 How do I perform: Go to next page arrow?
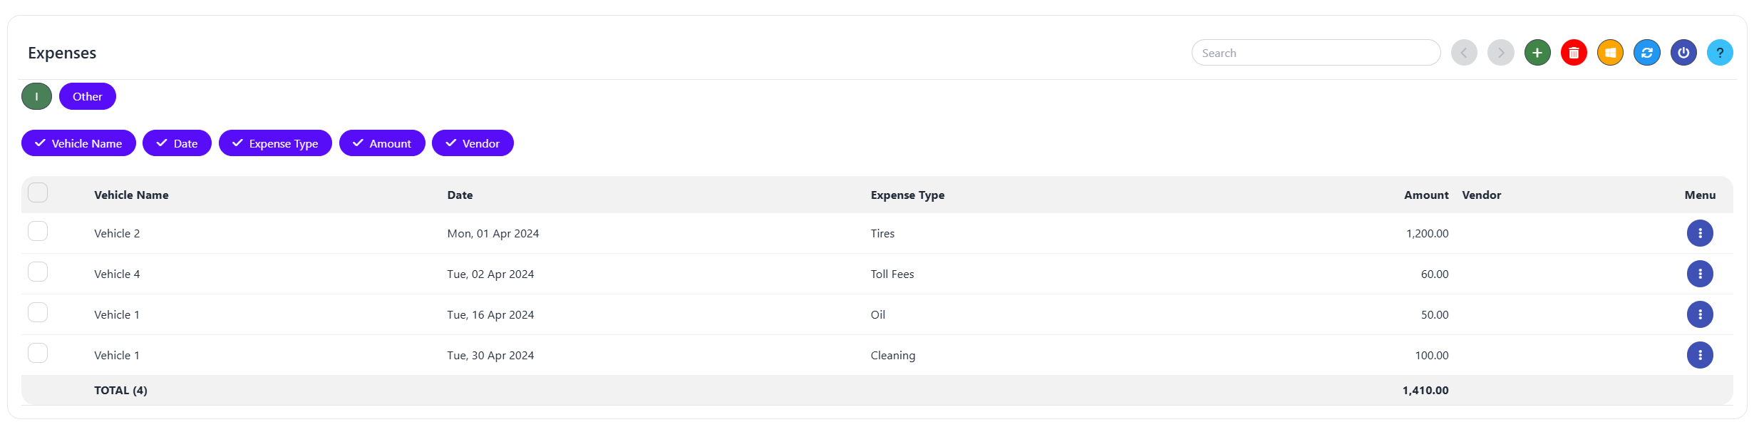(x=1500, y=53)
